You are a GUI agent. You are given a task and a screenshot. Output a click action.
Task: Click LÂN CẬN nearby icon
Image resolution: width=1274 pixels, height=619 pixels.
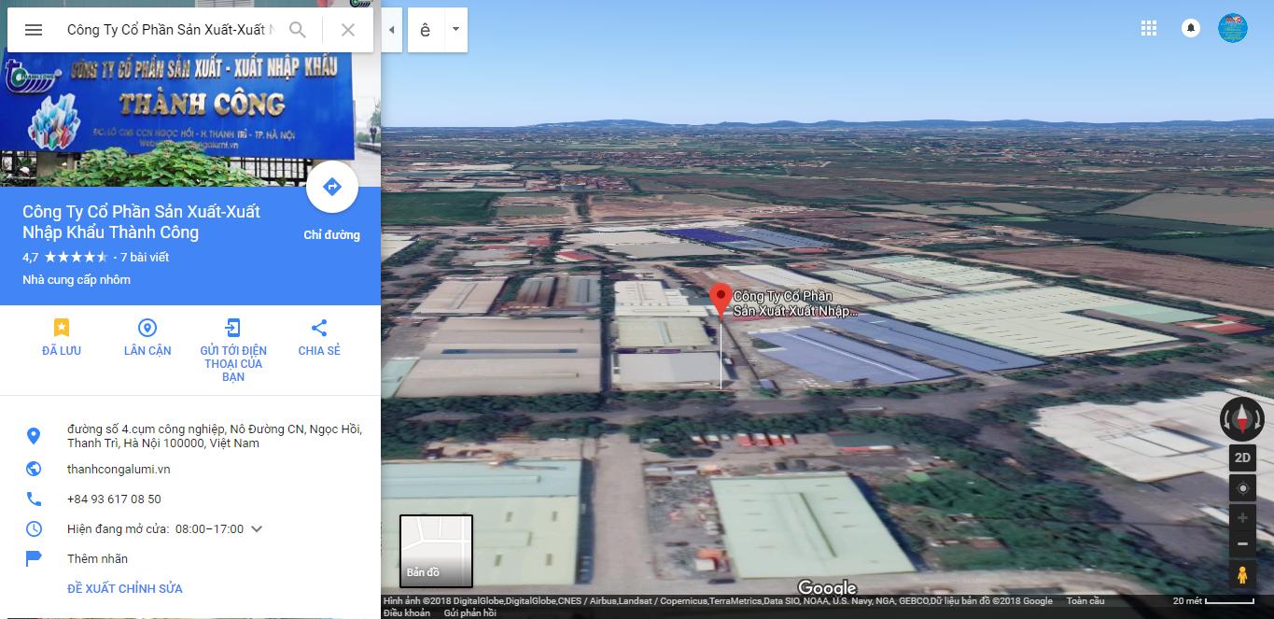pyautogui.click(x=147, y=328)
